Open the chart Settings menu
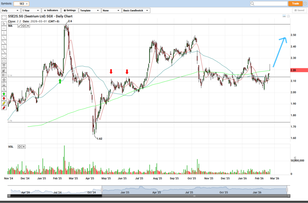308x203 pixels. point(70,11)
